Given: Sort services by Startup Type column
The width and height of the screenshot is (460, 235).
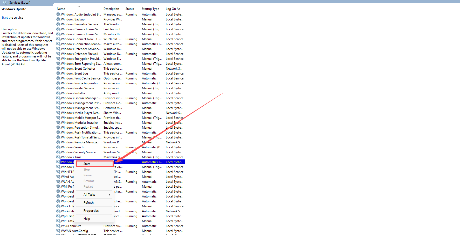Looking at the screenshot, I should point(150,9).
